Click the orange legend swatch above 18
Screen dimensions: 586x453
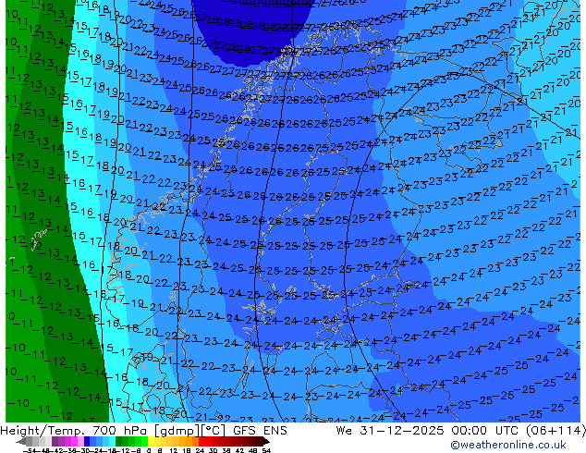[189, 441]
